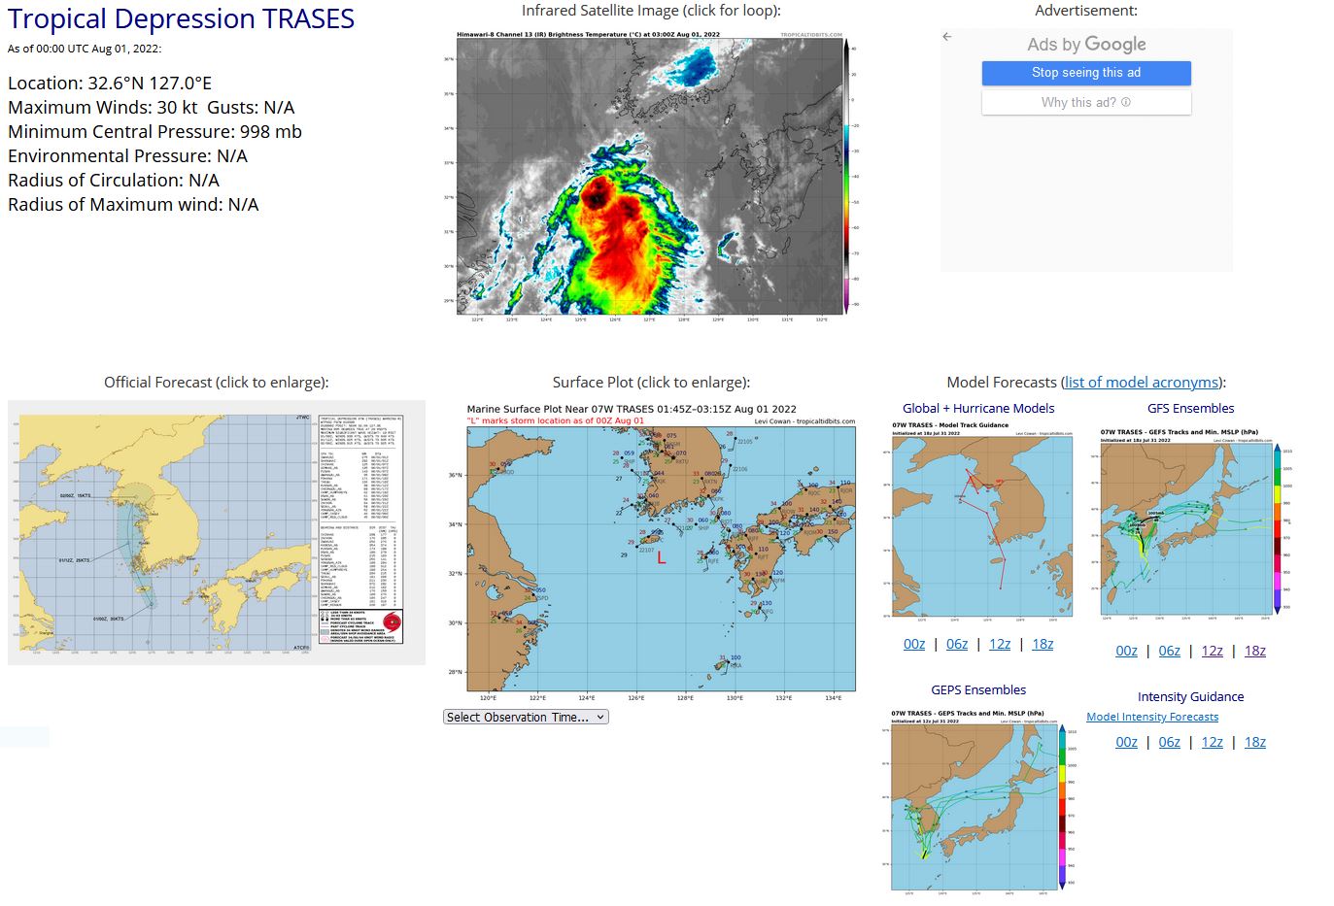Select 18z run under Global + Hurricane Models

(x=1043, y=644)
